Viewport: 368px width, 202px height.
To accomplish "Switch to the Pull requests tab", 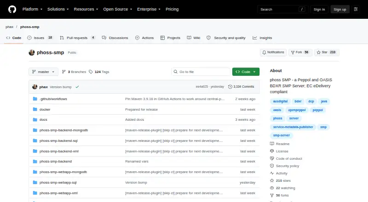I will pyautogui.click(x=77, y=38).
